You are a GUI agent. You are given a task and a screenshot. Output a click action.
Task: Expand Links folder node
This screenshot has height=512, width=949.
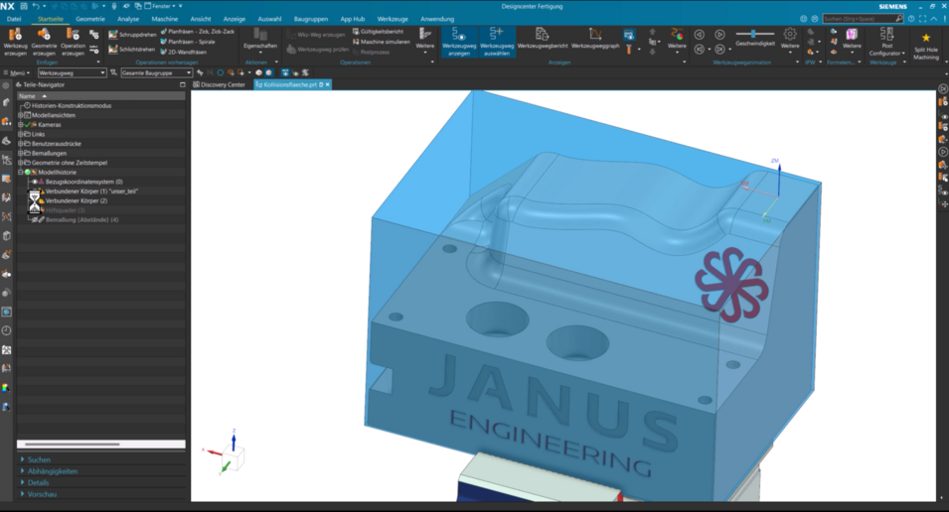(x=20, y=134)
